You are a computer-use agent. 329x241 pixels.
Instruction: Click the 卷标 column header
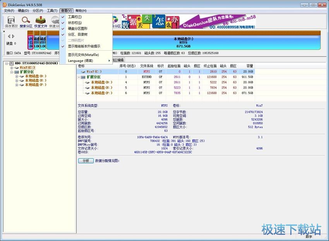[98, 66]
